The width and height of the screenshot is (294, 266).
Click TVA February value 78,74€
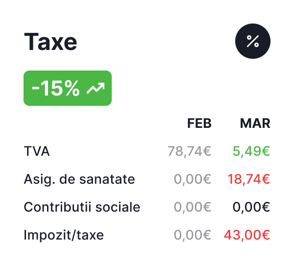(189, 151)
